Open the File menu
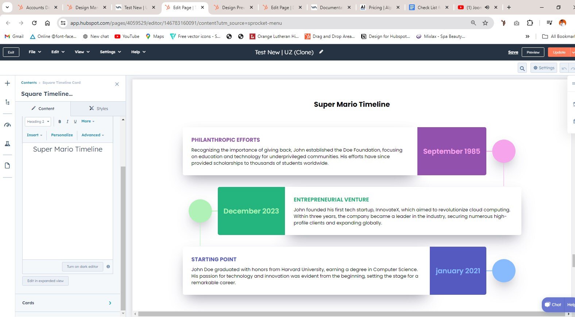 pos(35,52)
